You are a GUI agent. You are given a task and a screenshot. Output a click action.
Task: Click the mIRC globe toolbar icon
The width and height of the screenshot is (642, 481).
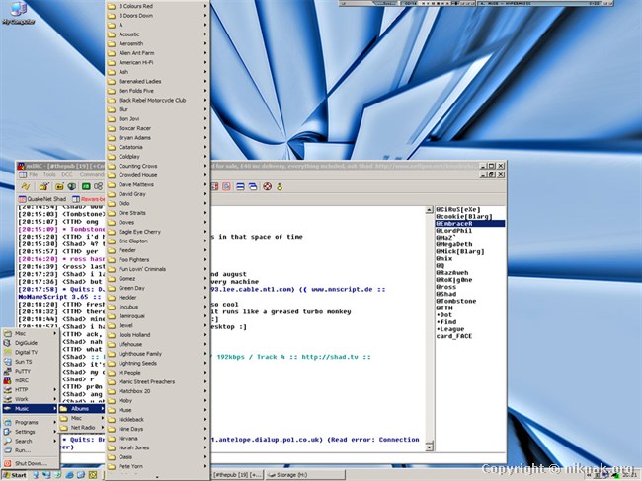point(72,186)
